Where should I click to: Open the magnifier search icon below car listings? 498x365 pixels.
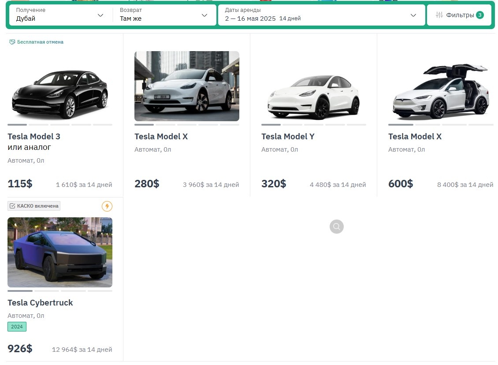[336, 226]
